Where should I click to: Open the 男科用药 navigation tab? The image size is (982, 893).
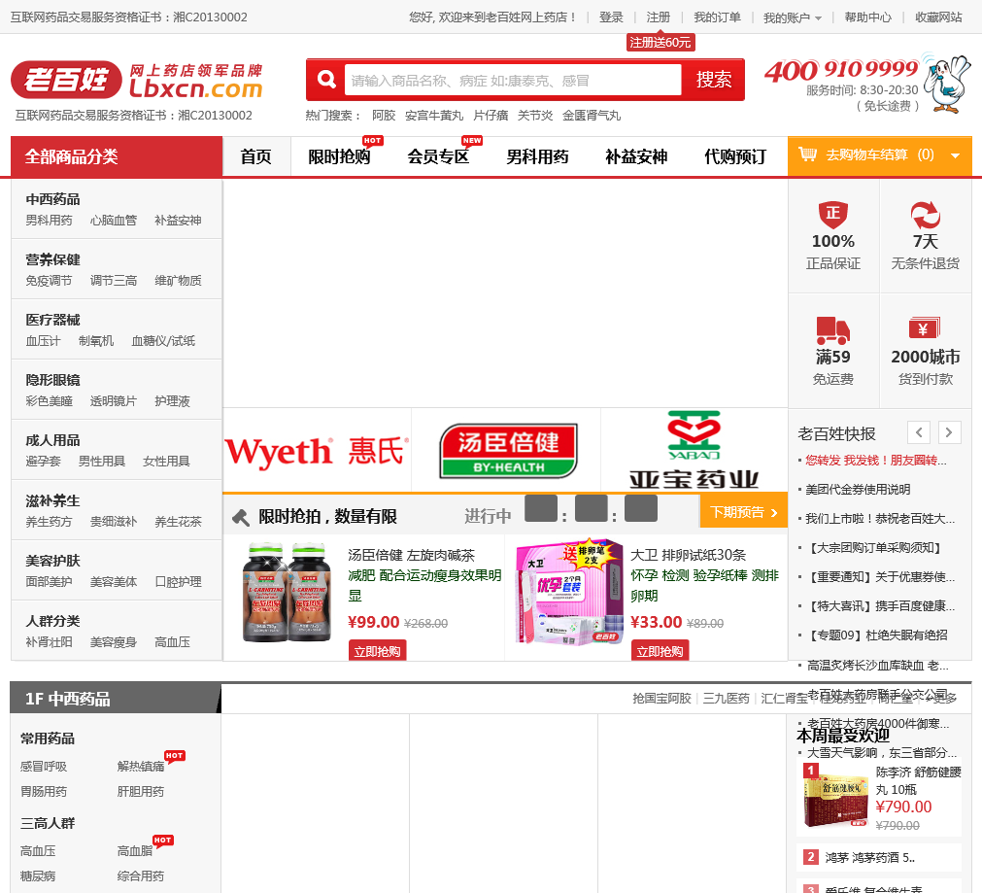[537, 156]
